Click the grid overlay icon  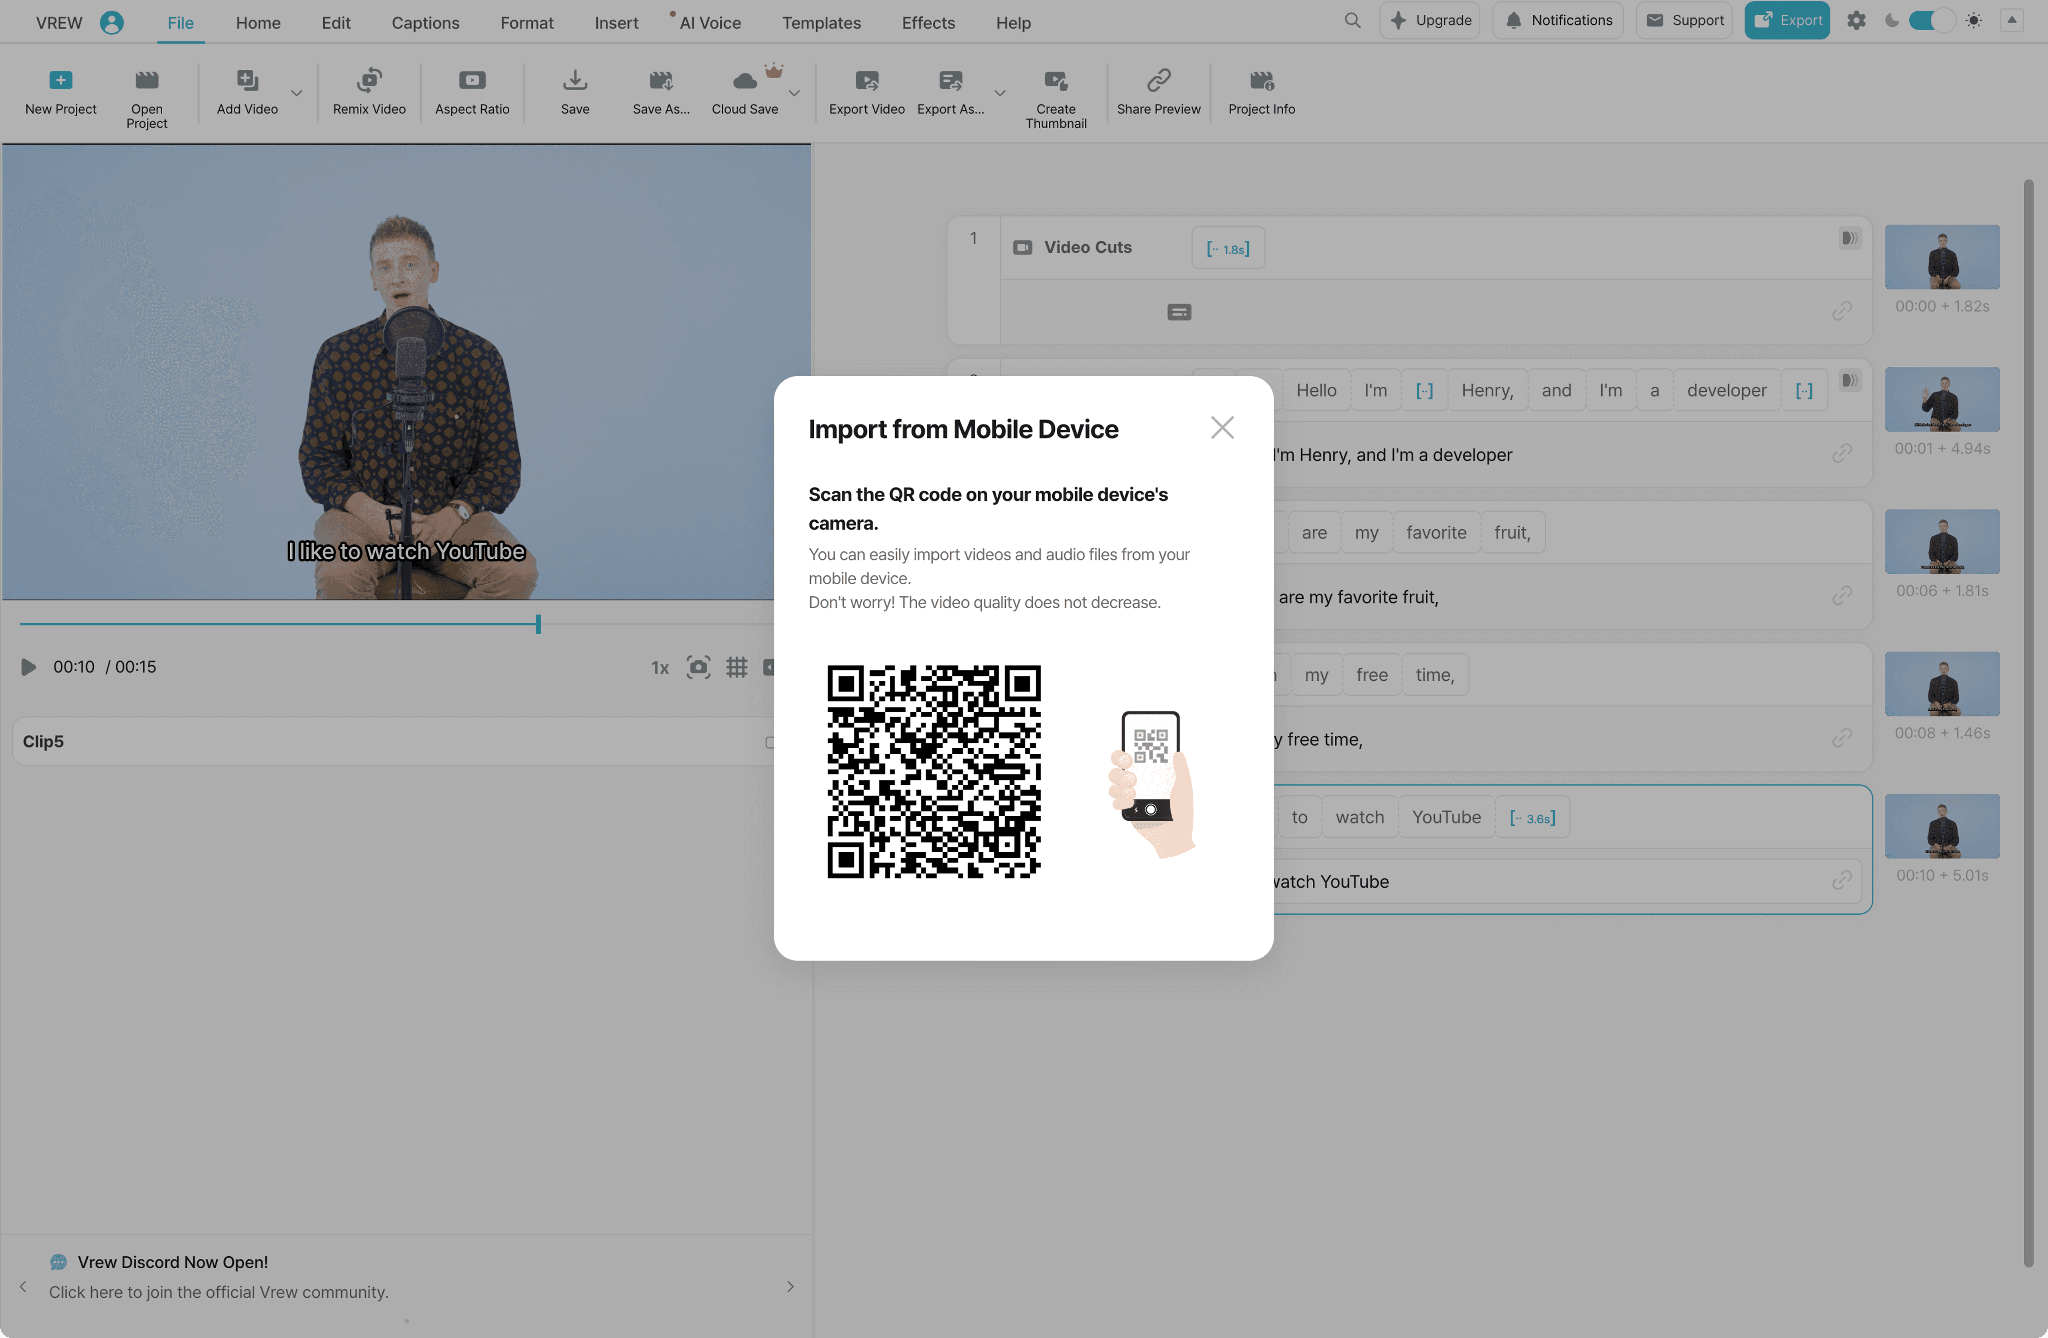736,667
